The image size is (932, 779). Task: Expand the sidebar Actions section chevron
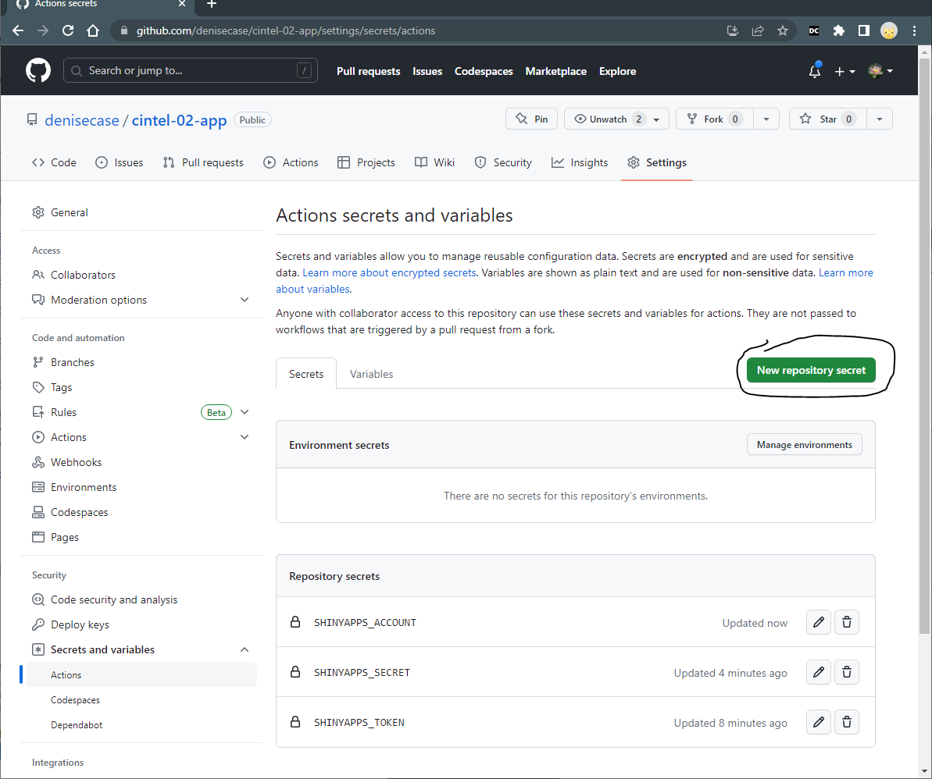(245, 437)
